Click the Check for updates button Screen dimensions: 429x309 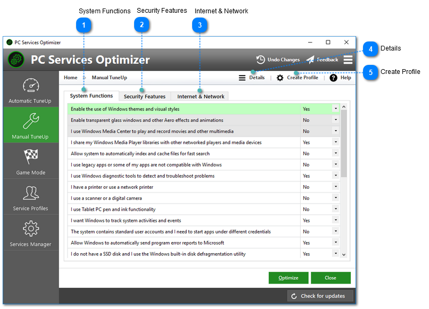tap(320, 296)
